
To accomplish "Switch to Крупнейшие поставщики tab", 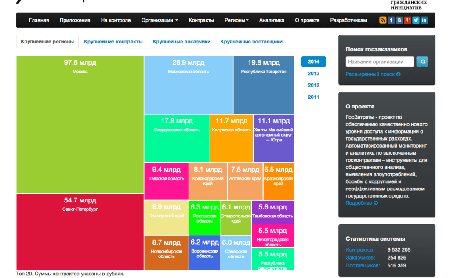I will pyautogui.click(x=251, y=42).
